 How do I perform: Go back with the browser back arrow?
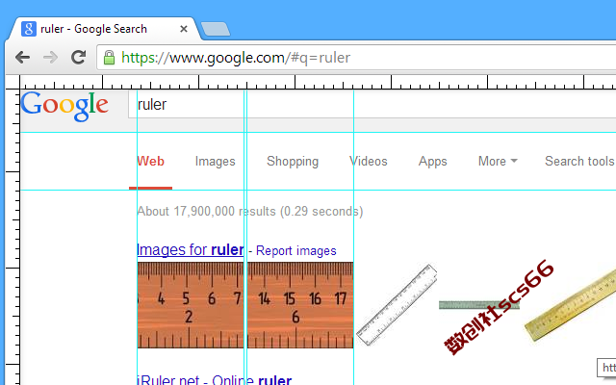22,58
